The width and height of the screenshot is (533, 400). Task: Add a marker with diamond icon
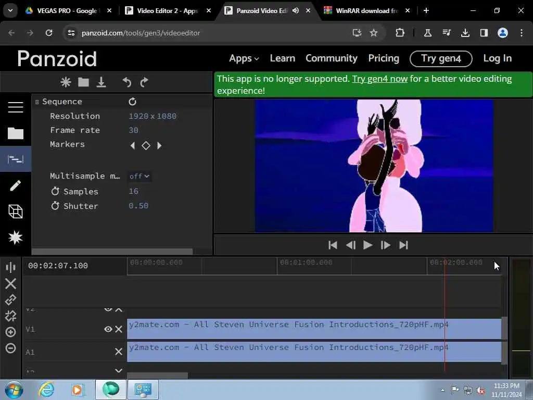pos(146,146)
